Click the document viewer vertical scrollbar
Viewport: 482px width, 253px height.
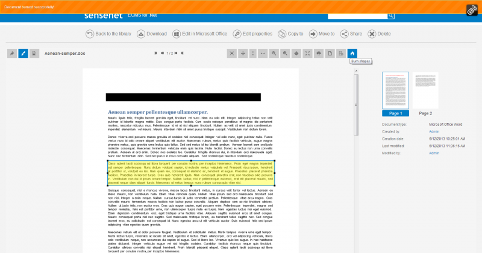tap(356, 105)
